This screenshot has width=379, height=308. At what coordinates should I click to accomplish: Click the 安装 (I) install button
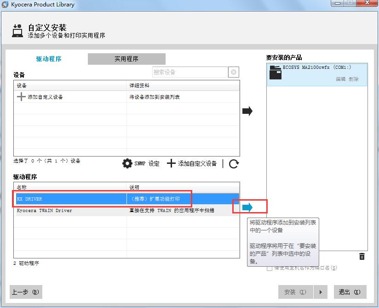click(x=296, y=292)
